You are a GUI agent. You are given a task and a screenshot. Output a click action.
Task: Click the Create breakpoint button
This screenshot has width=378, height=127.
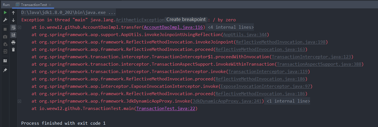pyautogui.click(x=186, y=20)
